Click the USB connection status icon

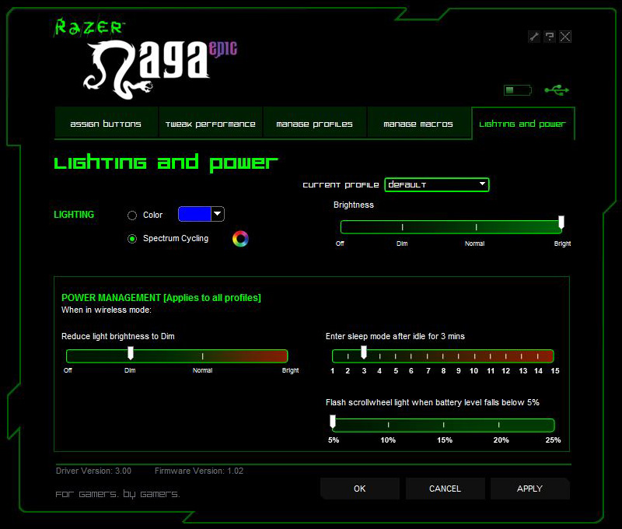pos(557,90)
